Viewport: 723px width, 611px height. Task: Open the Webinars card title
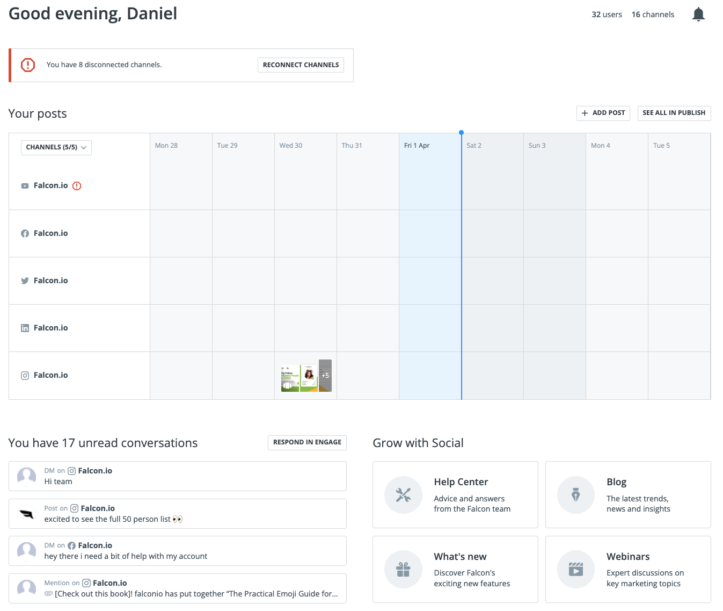(628, 557)
